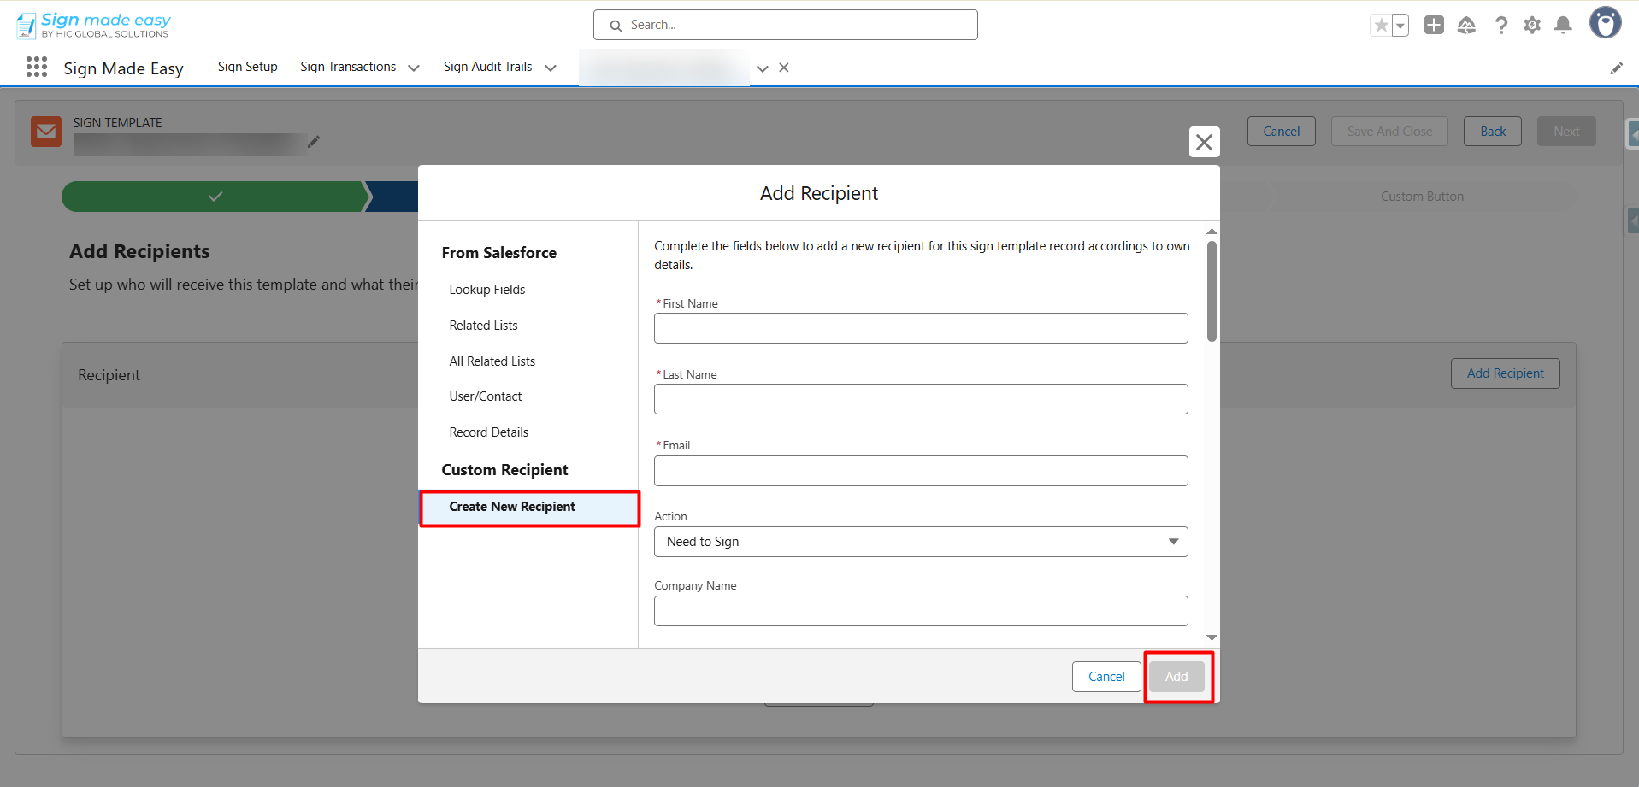Expand the Favorites list dropdown arrow

click(x=1400, y=26)
